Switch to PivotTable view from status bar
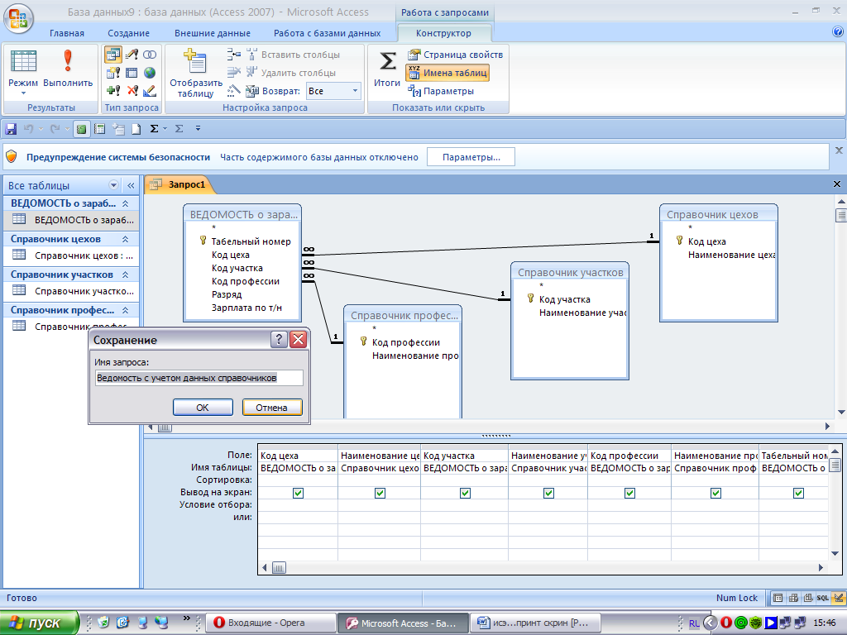This screenshot has height=635, width=847. point(793,598)
